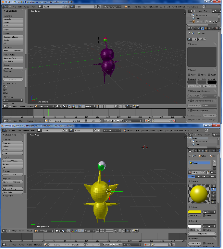Select the monkey preview type in the bottom window
This screenshot has width=223, height=249.
point(213,196)
